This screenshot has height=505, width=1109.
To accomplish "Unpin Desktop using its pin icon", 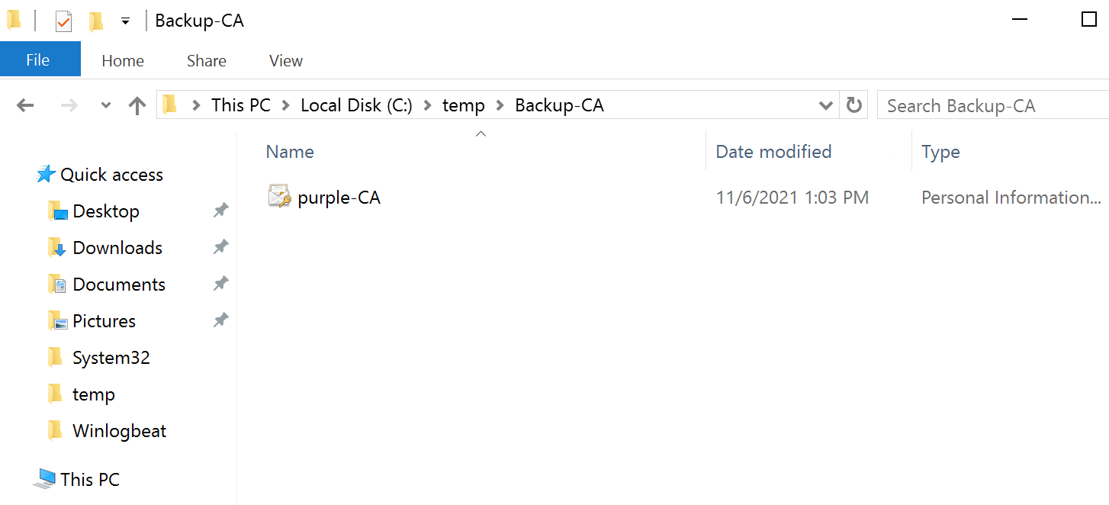I will [220, 211].
